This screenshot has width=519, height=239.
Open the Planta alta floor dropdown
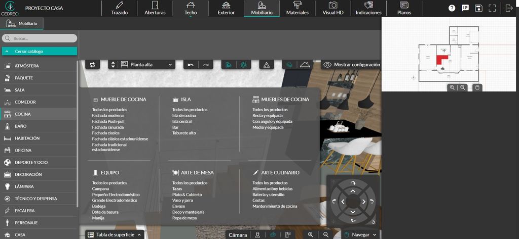coord(147,65)
